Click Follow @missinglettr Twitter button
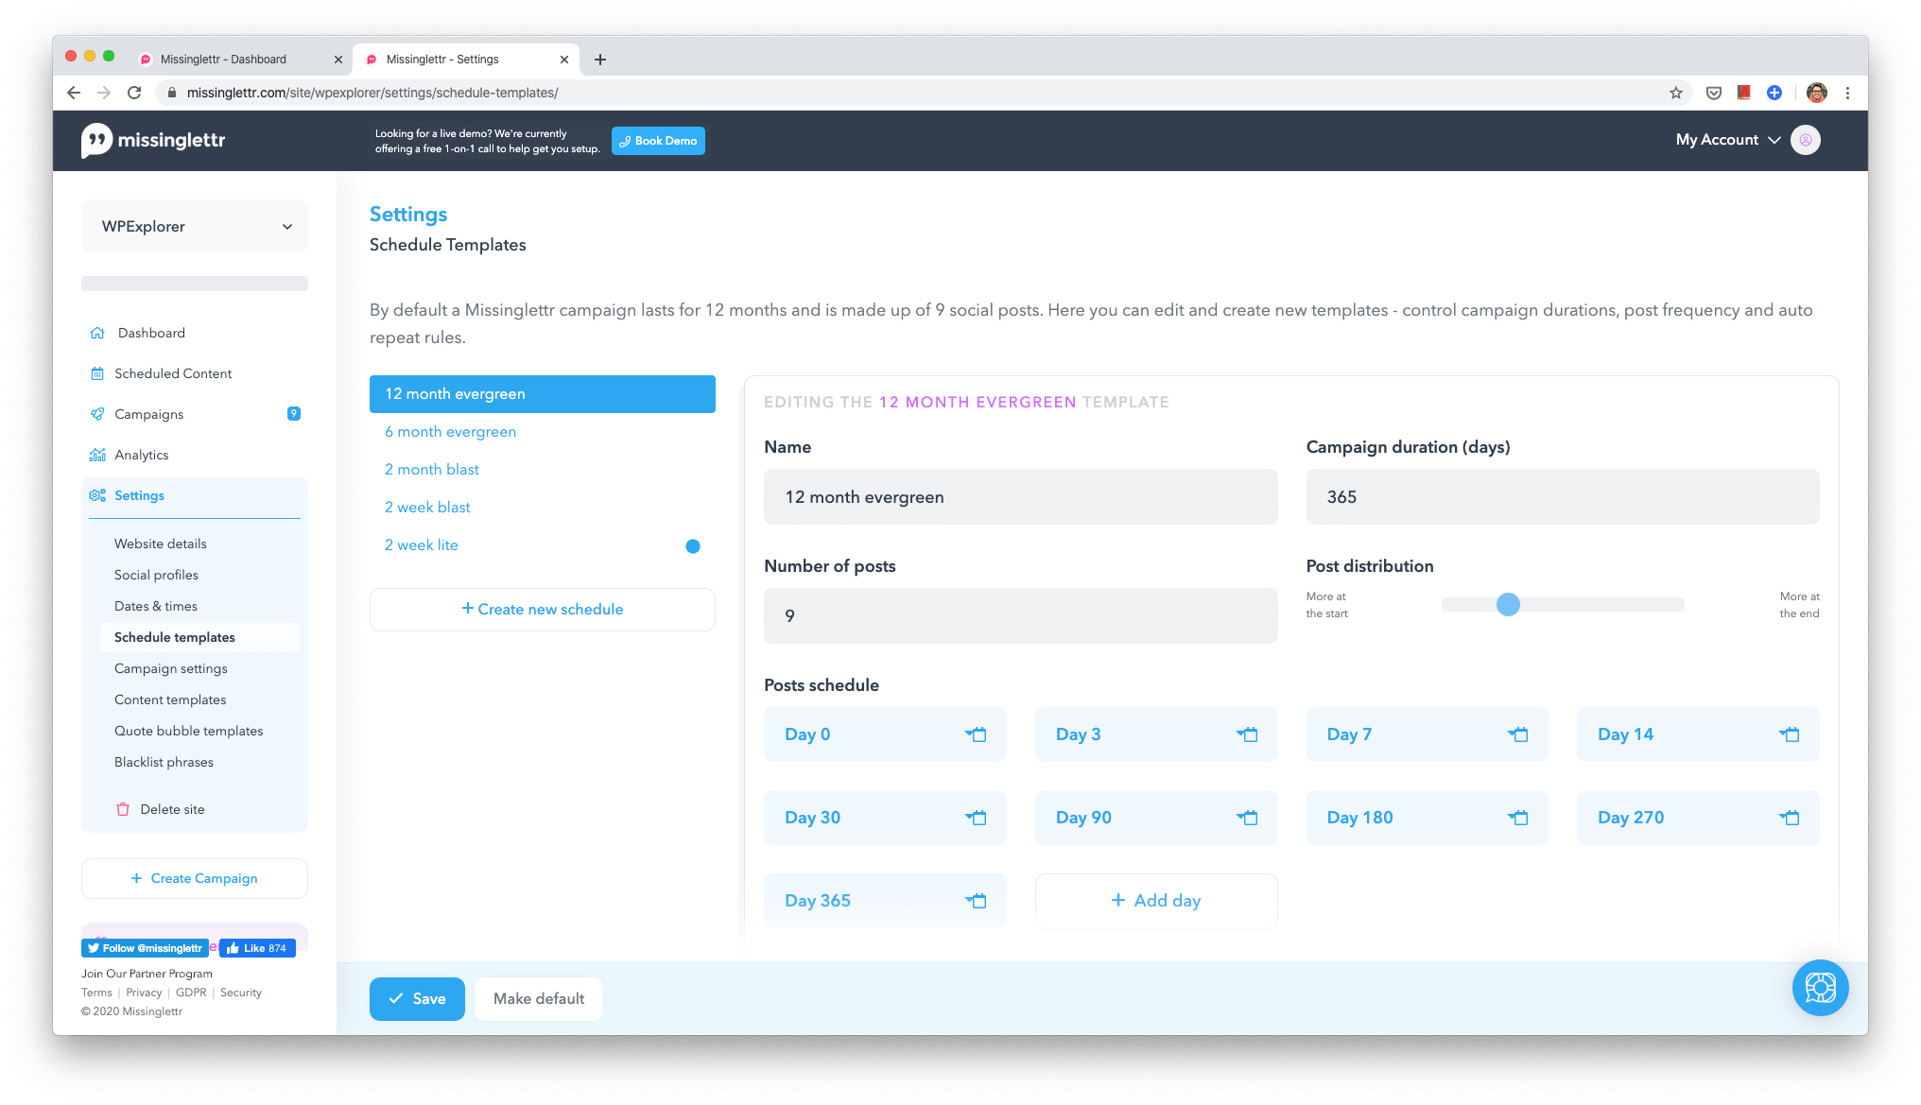The image size is (1921, 1105). [x=145, y=948]
